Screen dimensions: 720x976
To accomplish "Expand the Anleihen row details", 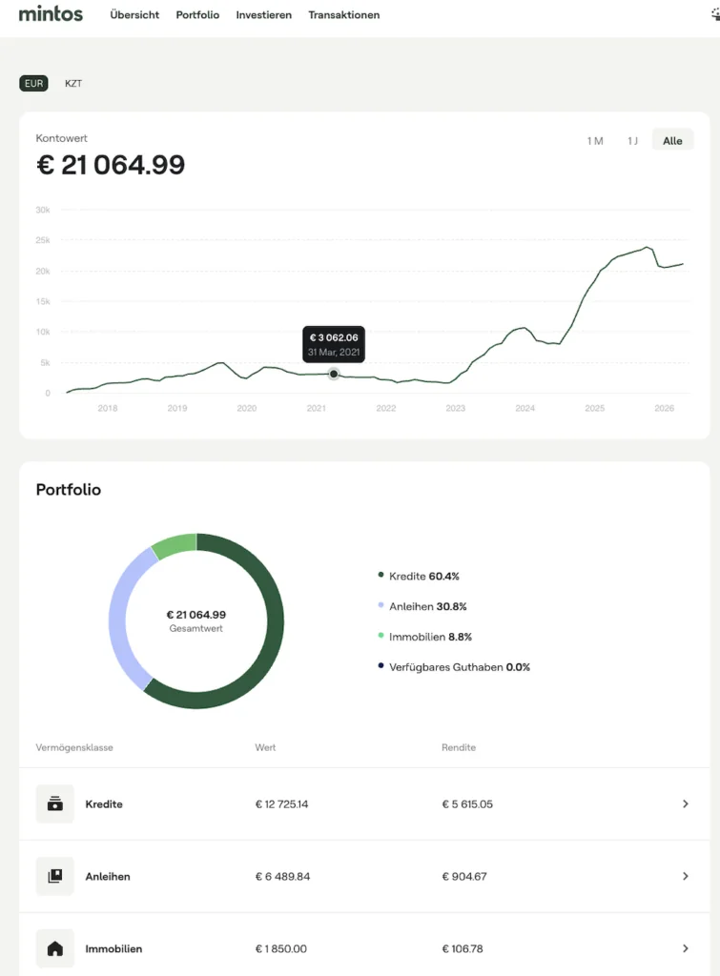I will pyautogui.click(x=685, y=876).
